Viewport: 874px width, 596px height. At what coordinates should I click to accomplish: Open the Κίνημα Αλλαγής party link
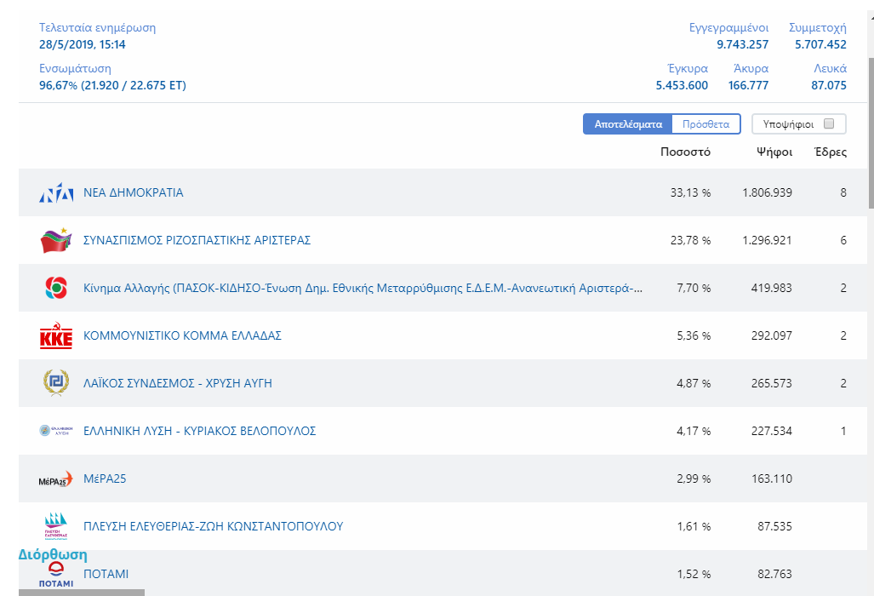tap(363, 289)
